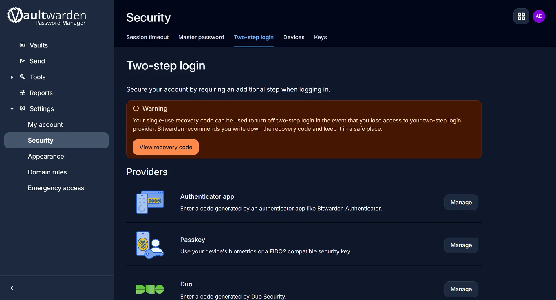556x300 pixels.
Task: Manage the Passkey provider
Action: tap(461, 245)
